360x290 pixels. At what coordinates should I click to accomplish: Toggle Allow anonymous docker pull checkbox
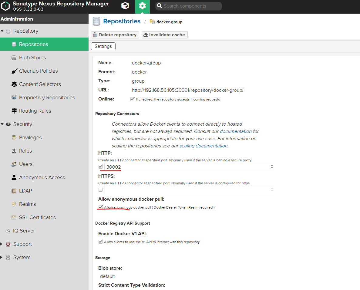pyautogui.click(x=100, y=207)
